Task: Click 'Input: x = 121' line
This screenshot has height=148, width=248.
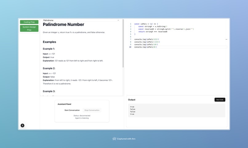Action: pos(49,54)
